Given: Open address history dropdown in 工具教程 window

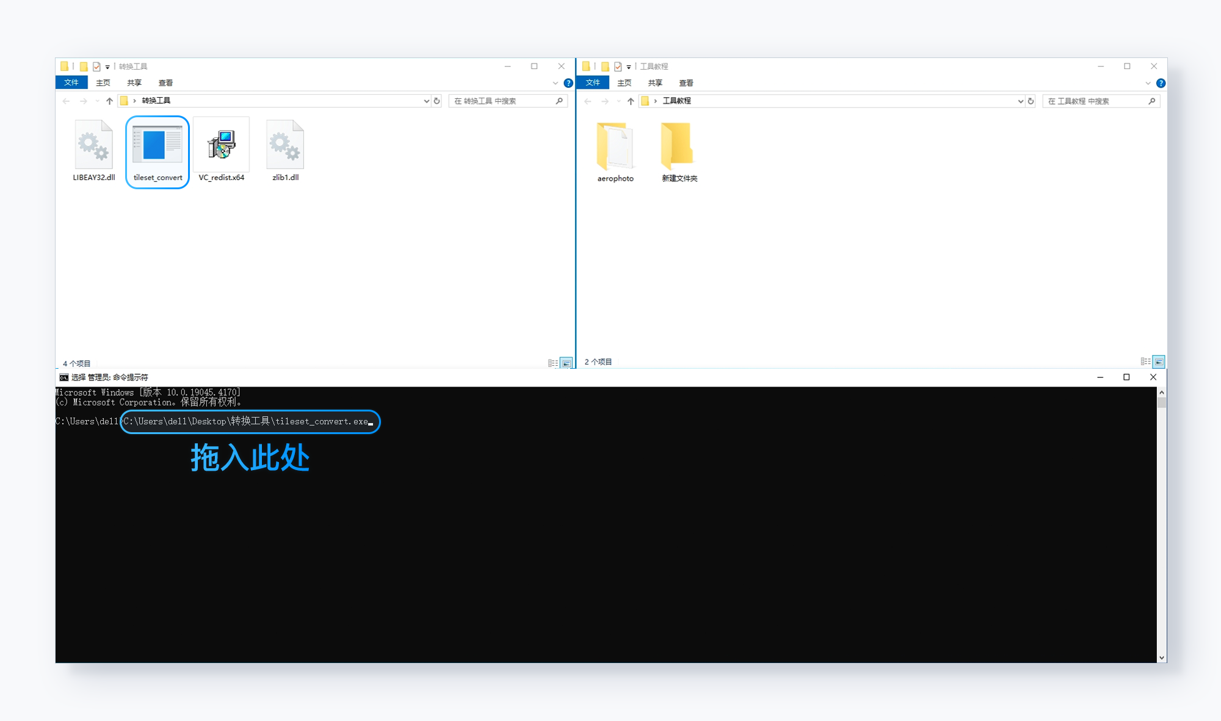Looking at the screenshot, I should coord(1020,101).
